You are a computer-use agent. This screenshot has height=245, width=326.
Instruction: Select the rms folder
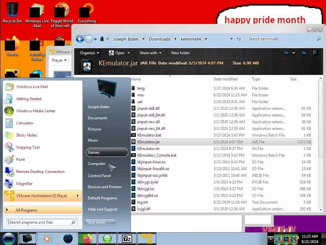coord(140,95)
